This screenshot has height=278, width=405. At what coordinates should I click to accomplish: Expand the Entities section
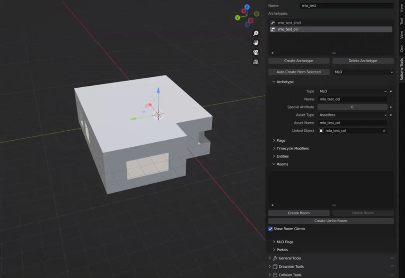pos(274,156)
